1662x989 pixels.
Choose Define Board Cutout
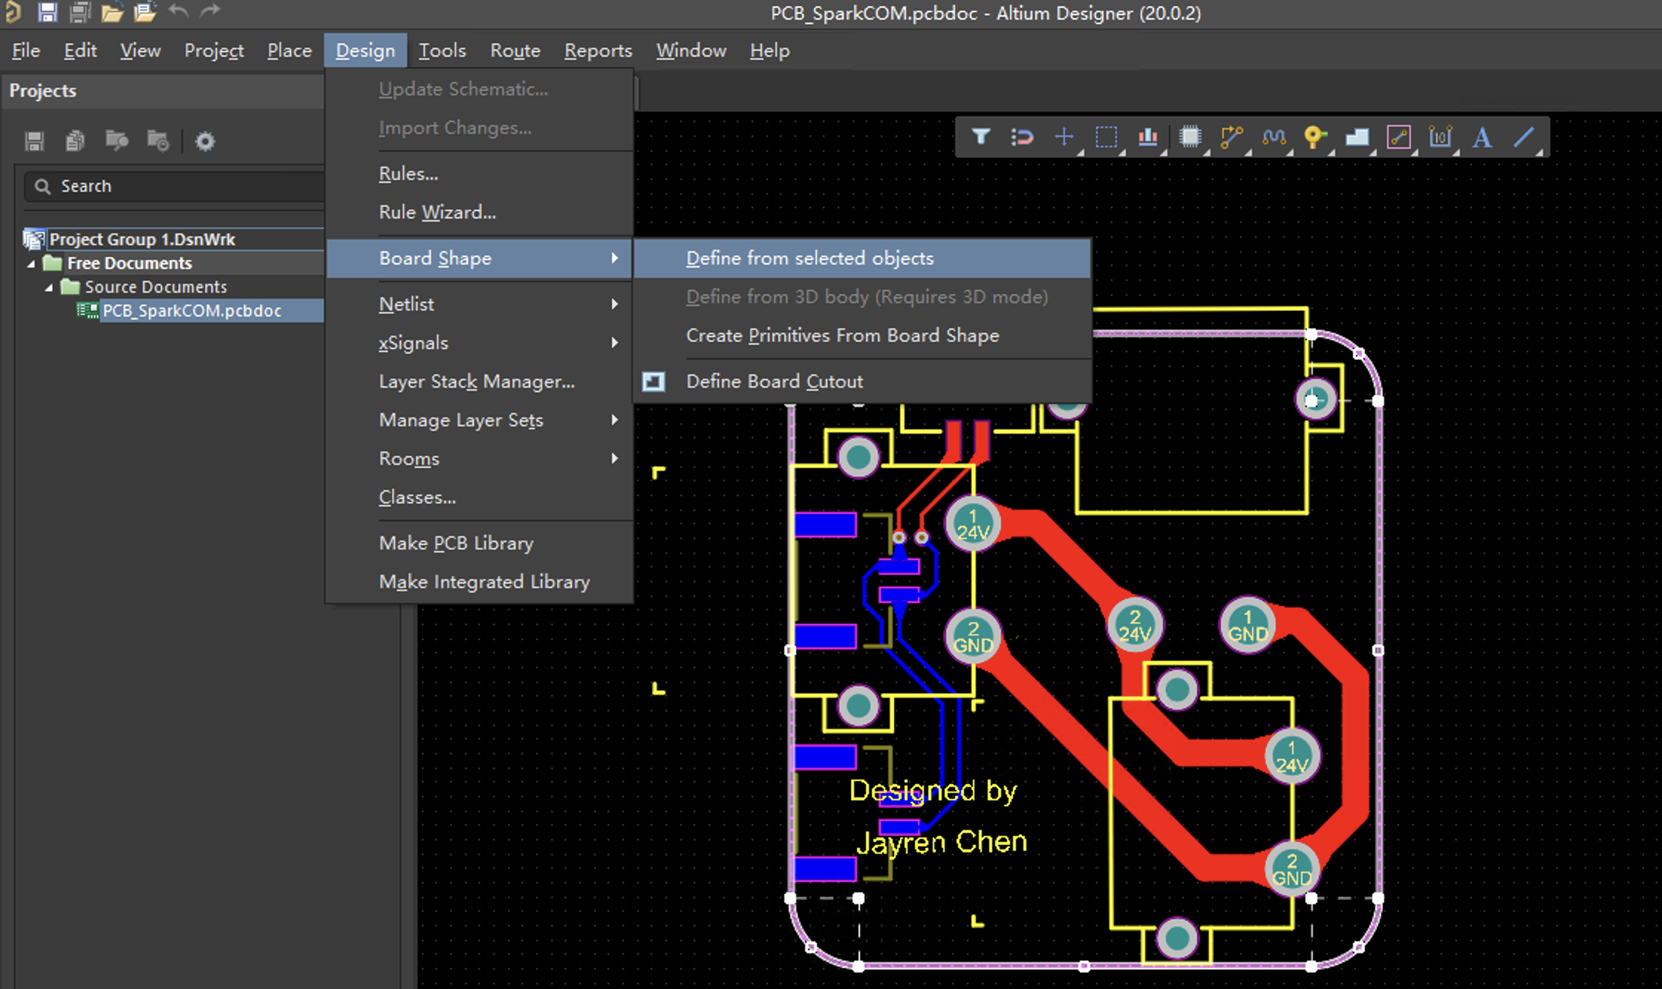(862, 382)
